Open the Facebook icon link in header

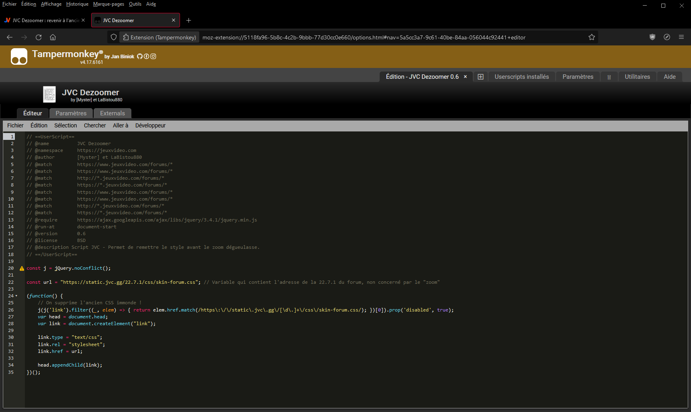[x=146, y=56]
